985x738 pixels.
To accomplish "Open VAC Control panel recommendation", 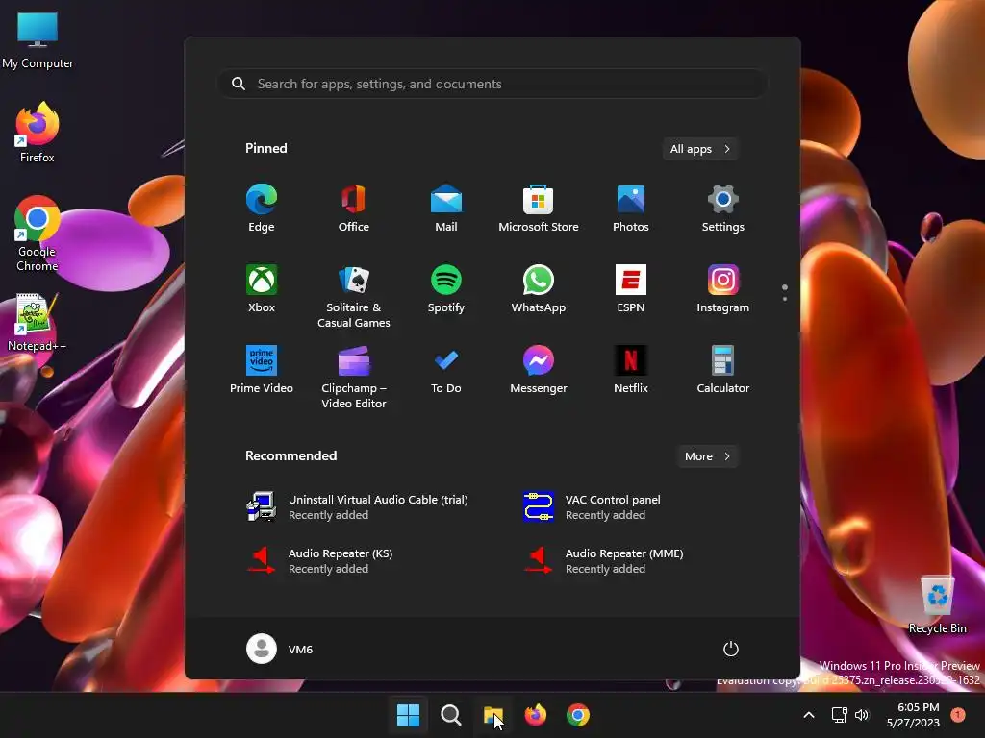I will [x=593, y=507].
